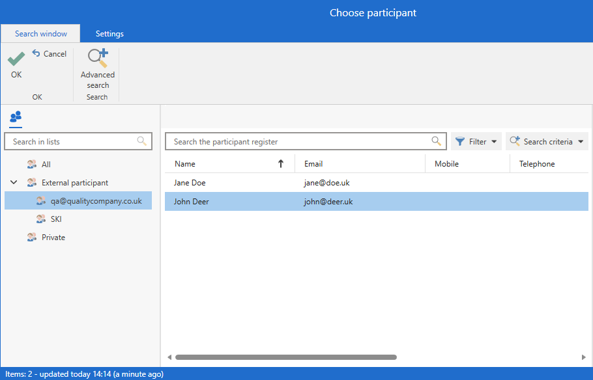593x380 pixels.
Task: Click the green OK checkmark icon
Action: pyautogui.click(x=16, y=59)
